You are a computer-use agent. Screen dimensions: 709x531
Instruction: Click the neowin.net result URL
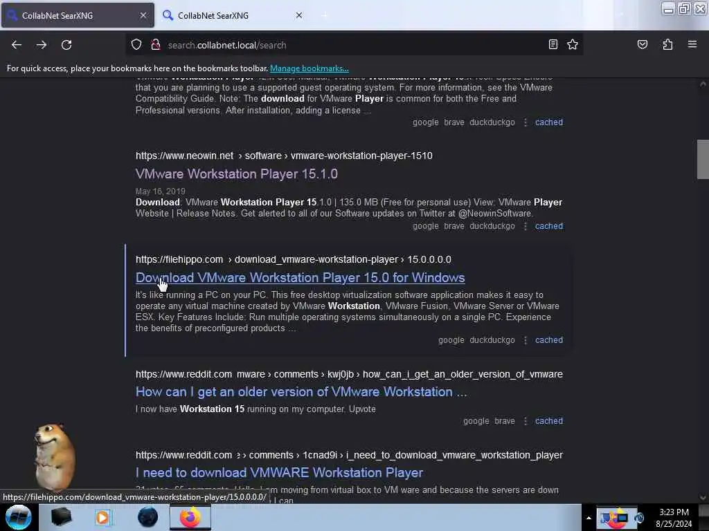pyautogui.click(x=284, y=156)
